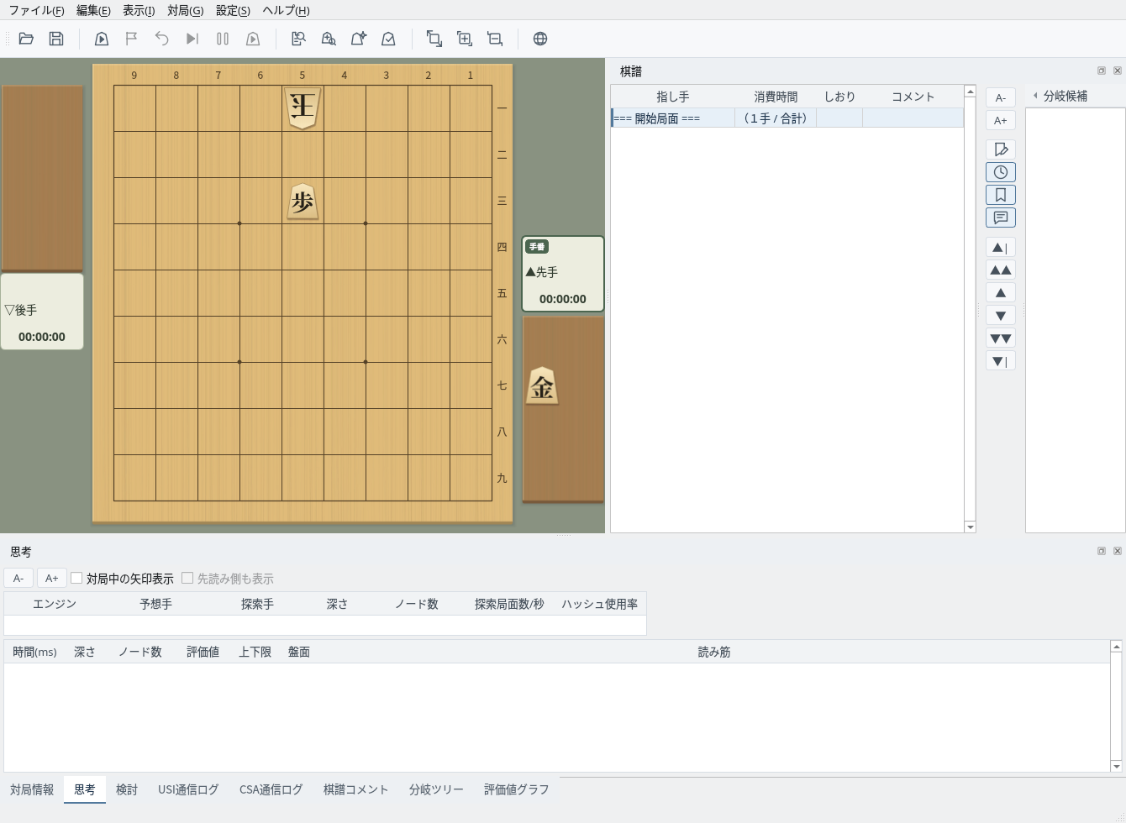
Task: Toggle the clock time column button
Action: (x=1001, y=172)
